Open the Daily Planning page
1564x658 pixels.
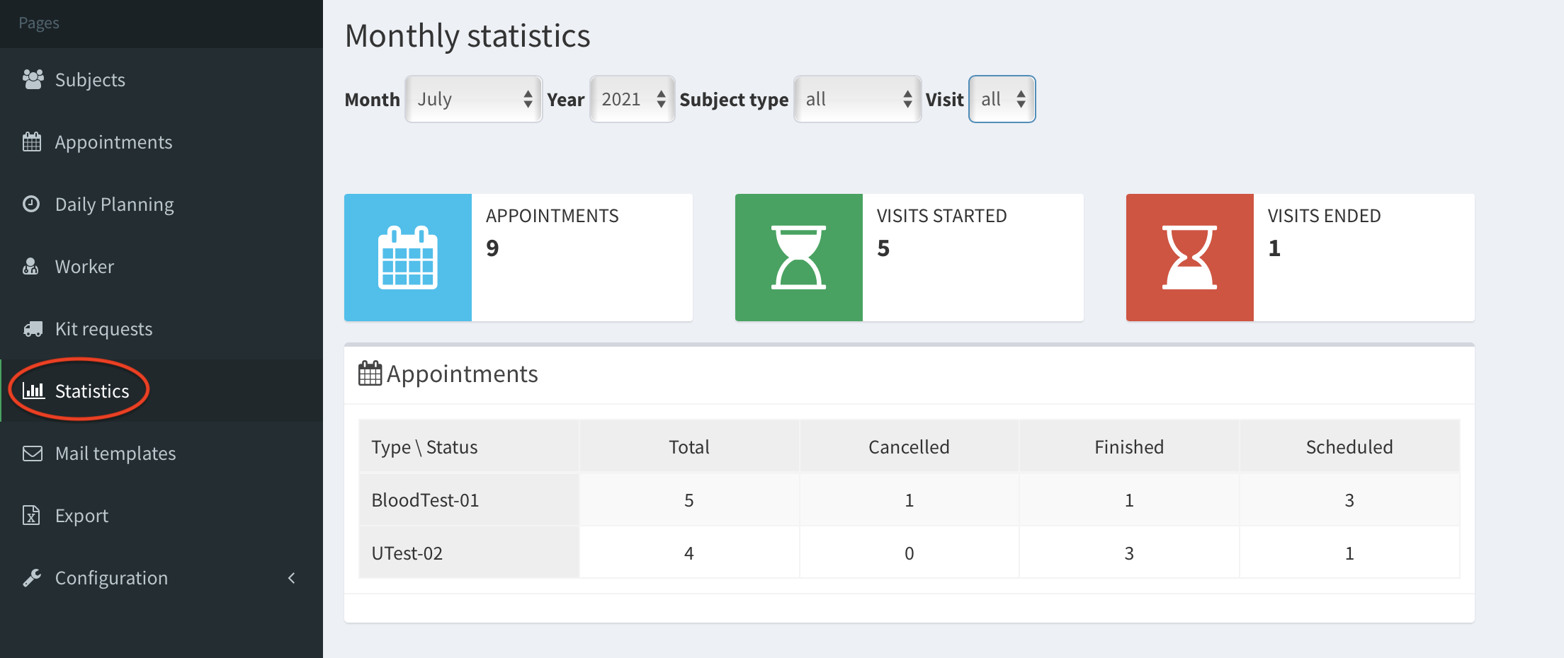[x=114, y=204]
